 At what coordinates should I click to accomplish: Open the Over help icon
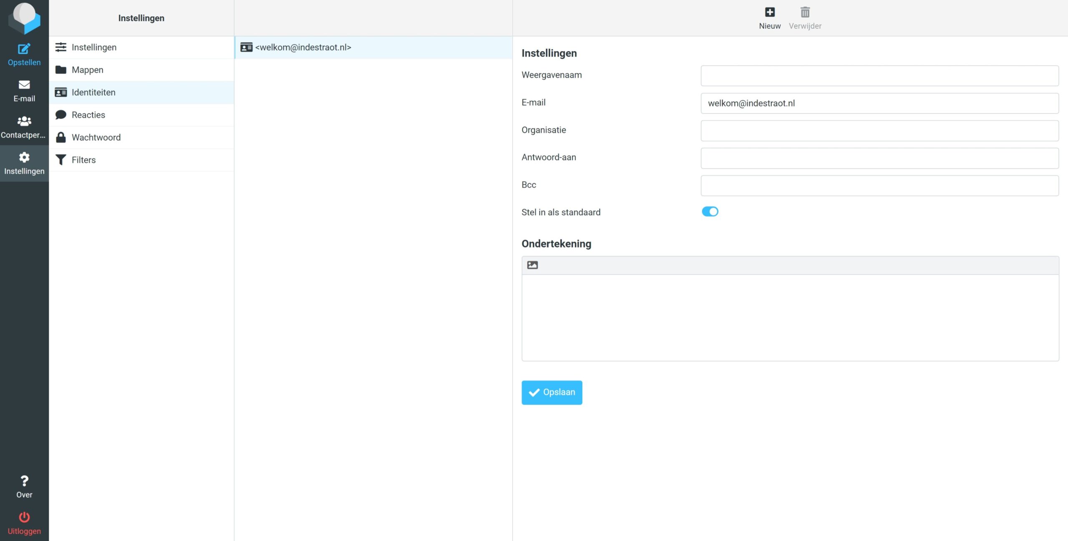pos(24,481)
